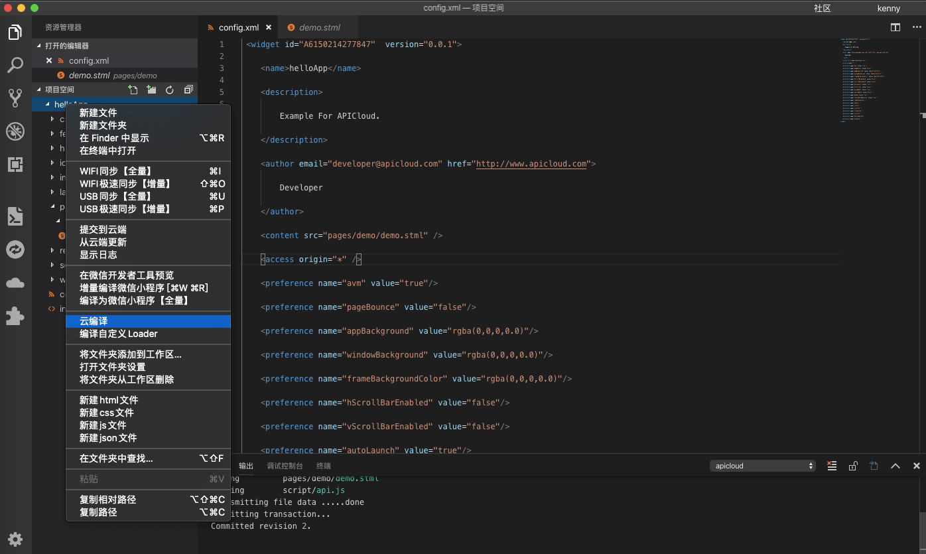Choose 在微信开发者工具预览 menu item
This screenshot has height=554, width=926.
click(149, 275)
